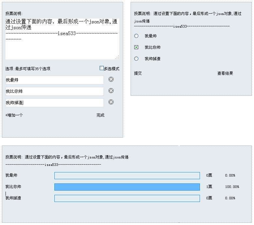Choose the 我比你帅 radio option
The height and width of the screenshot is (225, 254).
point(136,47)
